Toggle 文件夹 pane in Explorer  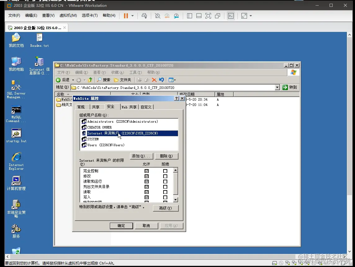[x=123, y=80]
